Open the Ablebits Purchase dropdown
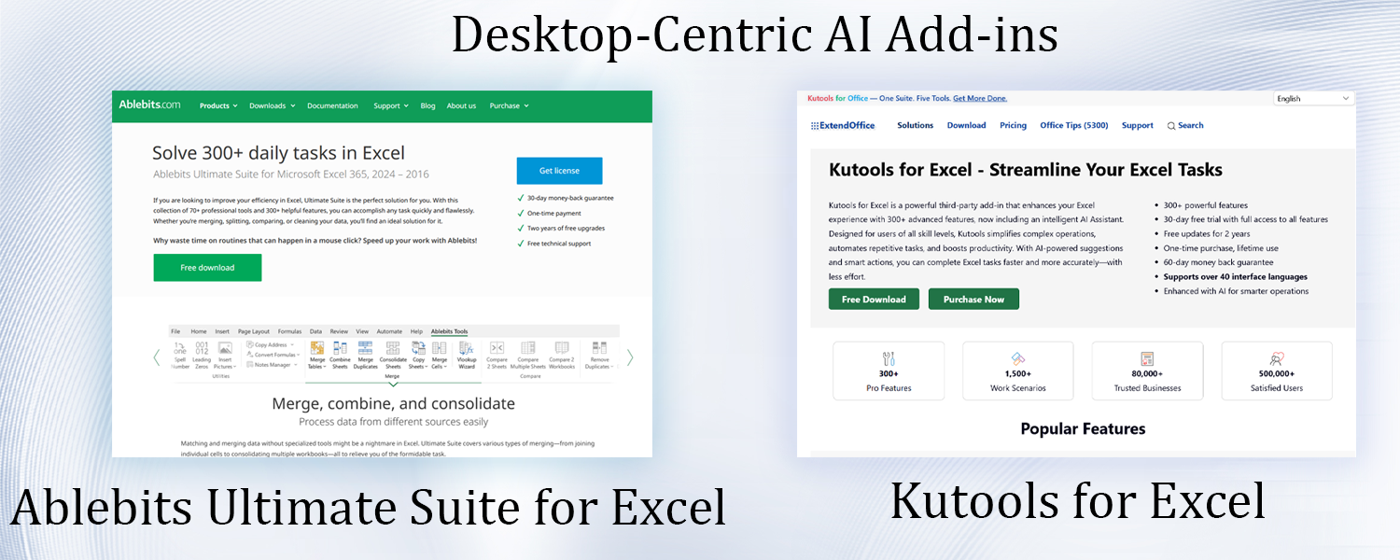This screenshot has height=560, width=1400. pyautogui.click(x=509, y=105)
